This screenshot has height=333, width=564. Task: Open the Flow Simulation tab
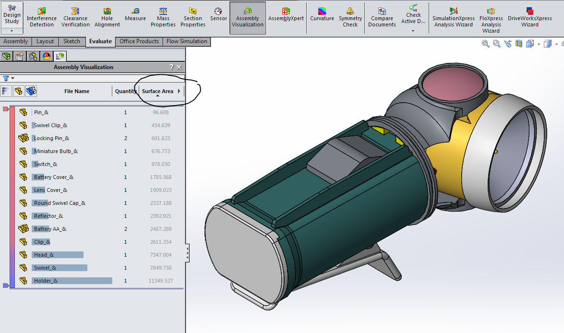tap(187, 42)
